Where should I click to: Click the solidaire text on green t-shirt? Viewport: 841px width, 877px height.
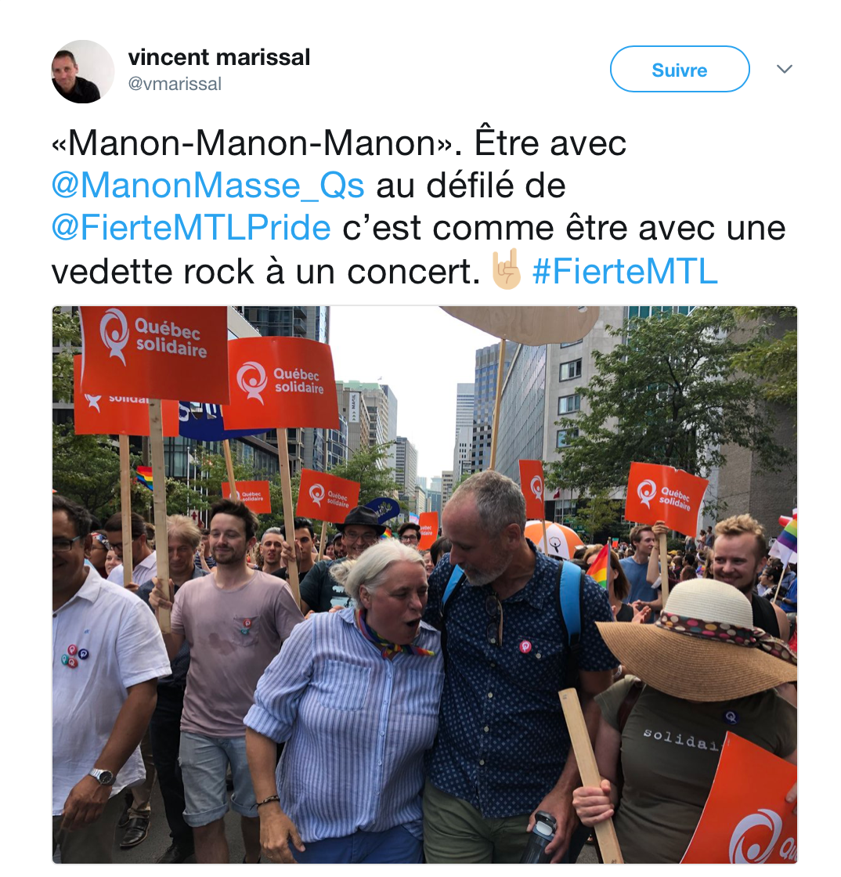pos(681,739)
